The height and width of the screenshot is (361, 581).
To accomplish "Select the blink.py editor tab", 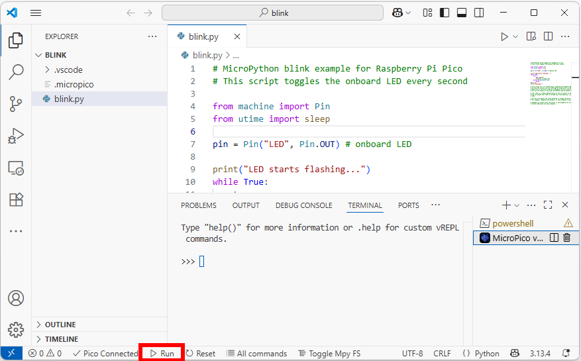I will pos(207,36).
